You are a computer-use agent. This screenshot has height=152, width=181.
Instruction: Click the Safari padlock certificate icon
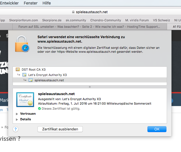[x=23, y=43]
